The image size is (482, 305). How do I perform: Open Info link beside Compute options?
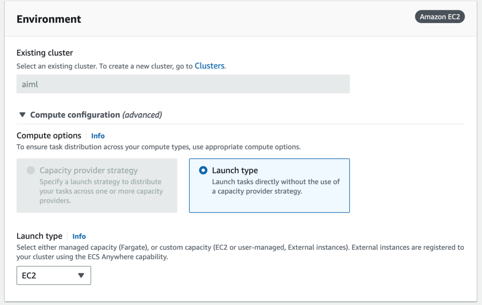click(98, 136)
